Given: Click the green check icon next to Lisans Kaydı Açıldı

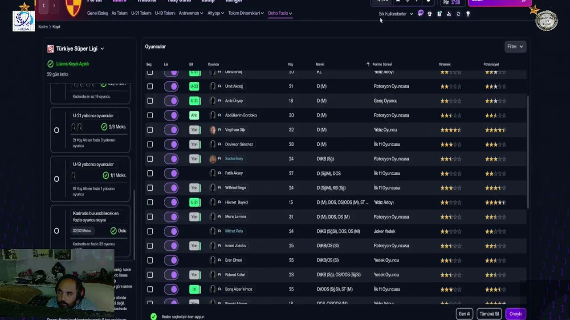Looking at the screenshot, I should 50,64.
